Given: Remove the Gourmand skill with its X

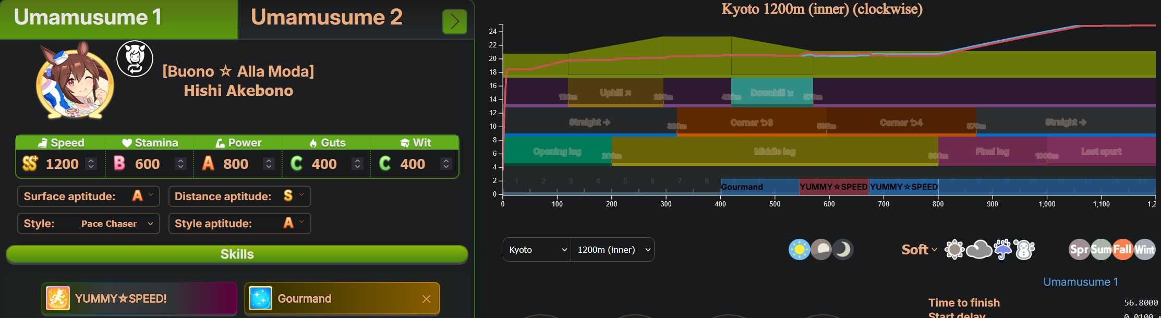Looking at the screenshot, I should 426,299.
